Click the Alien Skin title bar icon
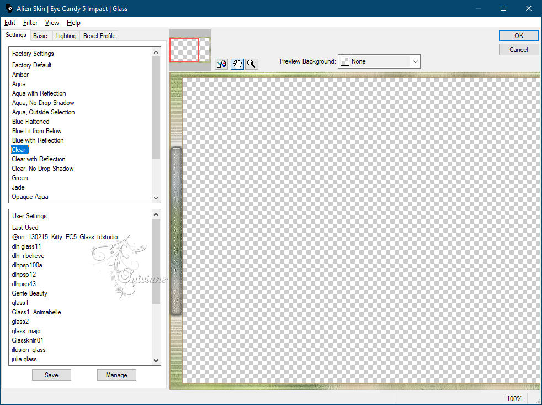The width and height of the screenshot is (542, 405). (9, 8)
